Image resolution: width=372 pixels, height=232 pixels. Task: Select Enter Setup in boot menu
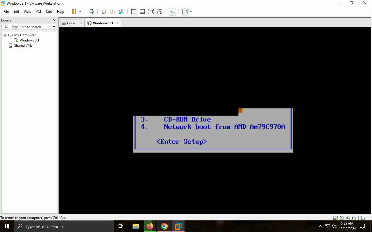click(181, 142)
